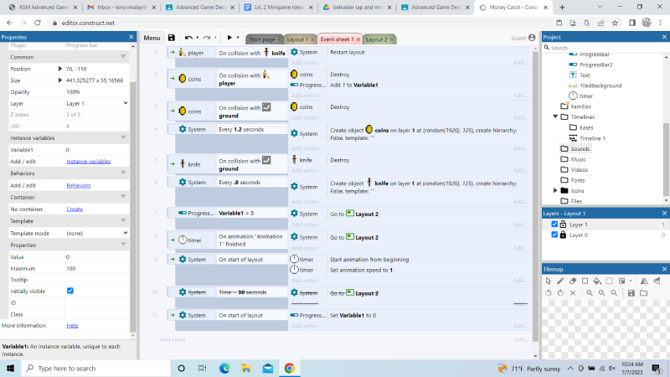Open the Template mode dropdown
Screen dimensions: 670x377
click(x=96, y=233)
